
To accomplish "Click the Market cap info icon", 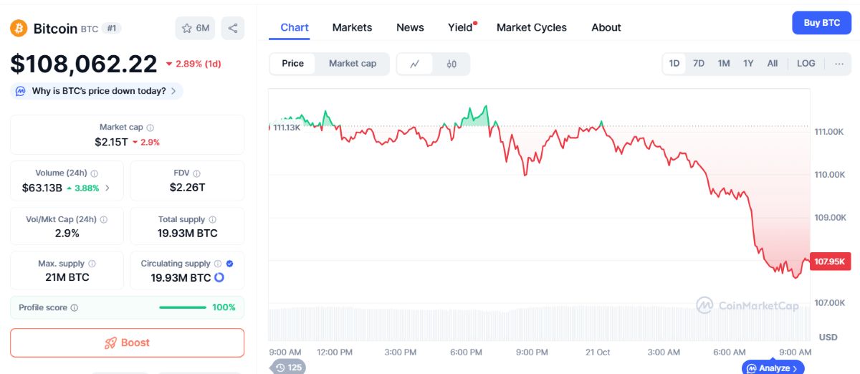I will pos(150,128).
